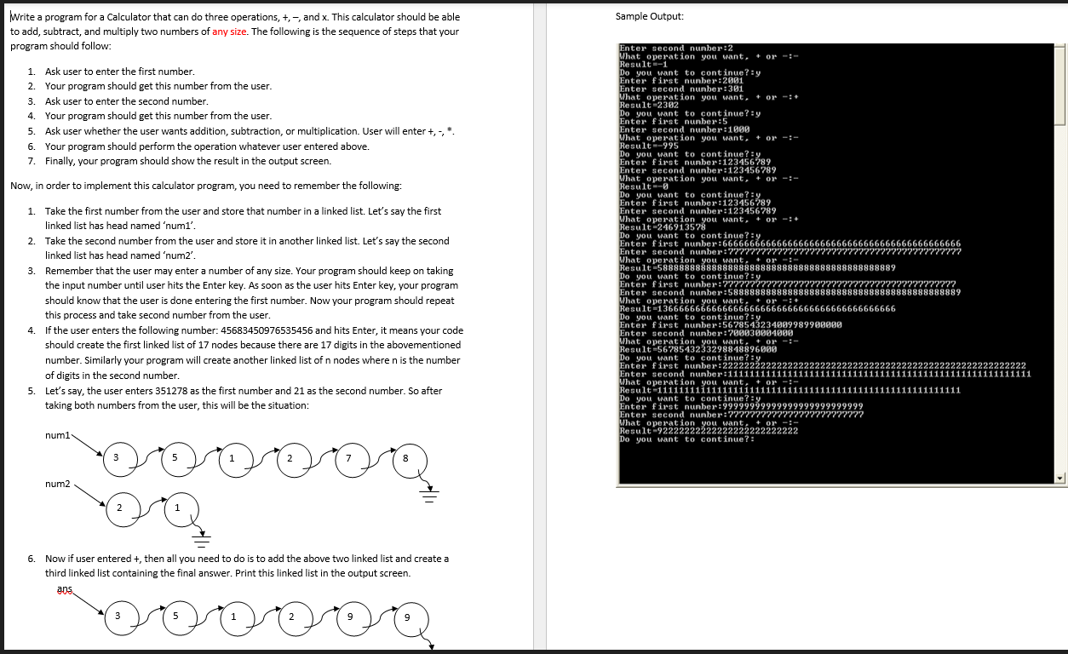Click console line 'Result=-0'
1068x654 pixels.
click(x=644, y=186)
